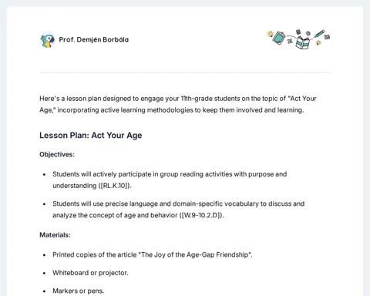The image size is (370, 296).
Task: Click the teal notepad icon in header
Action: [x=279, y=38]
